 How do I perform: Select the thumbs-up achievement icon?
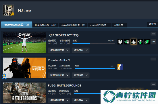(134, 42)
